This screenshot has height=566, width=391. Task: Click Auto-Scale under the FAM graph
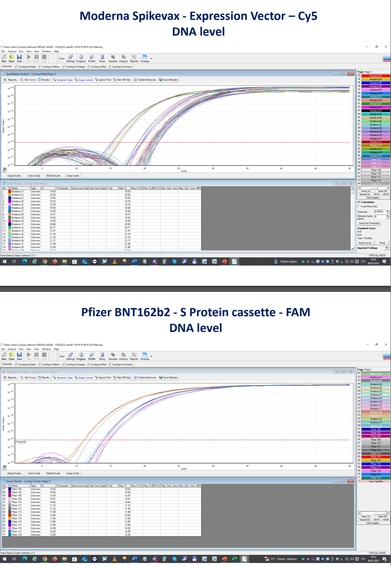coord(34,473)
